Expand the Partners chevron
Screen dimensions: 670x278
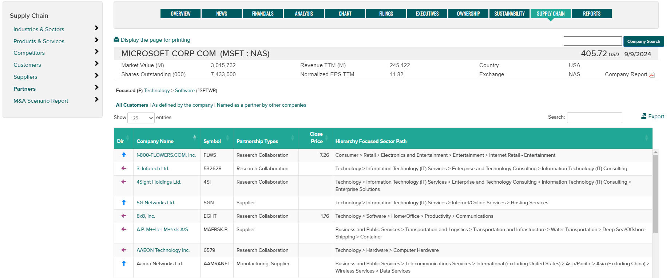pyautogui.click(x=96, y=87)
